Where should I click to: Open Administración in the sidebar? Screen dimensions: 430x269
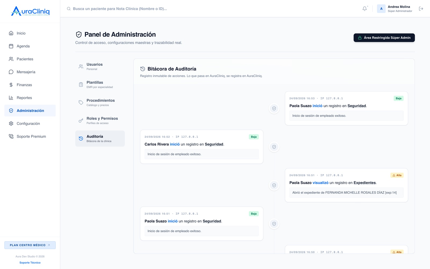30,111
